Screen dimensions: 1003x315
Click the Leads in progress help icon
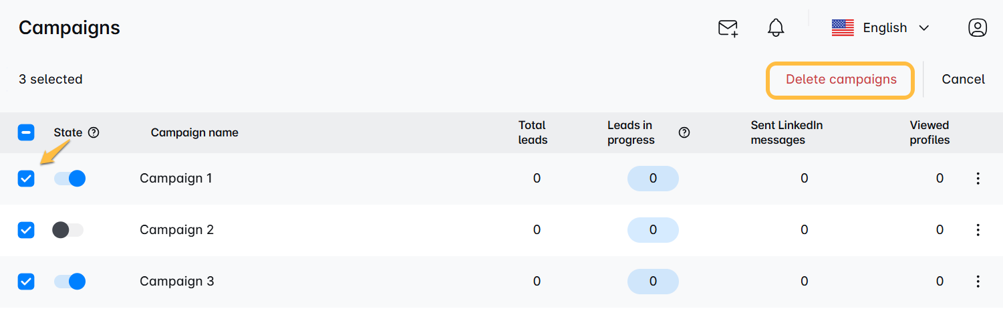684,132
